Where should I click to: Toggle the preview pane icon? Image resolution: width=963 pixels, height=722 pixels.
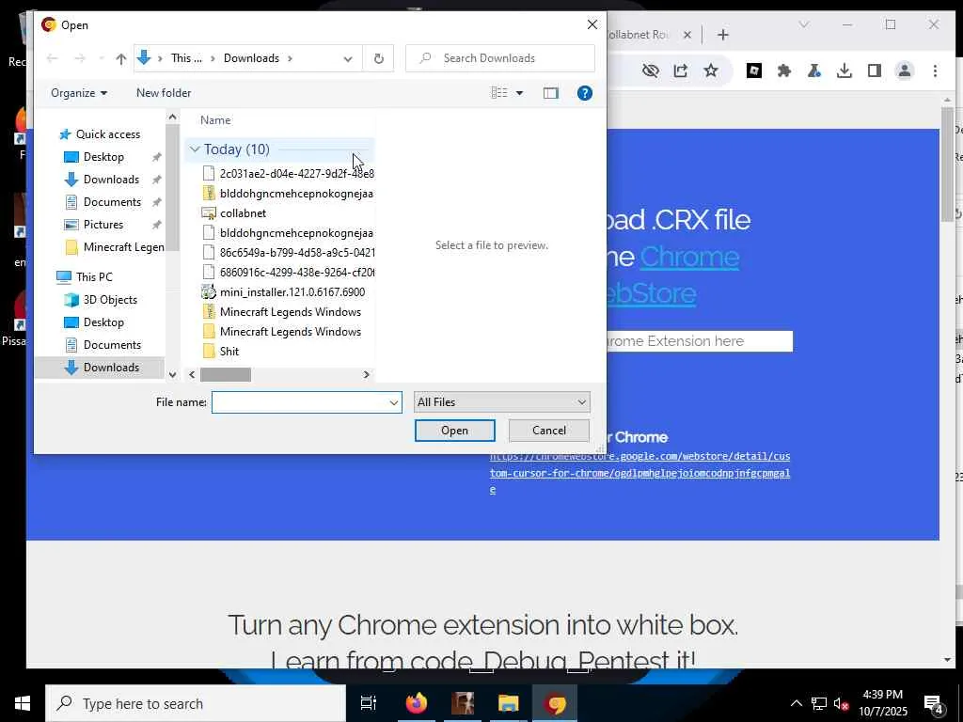click(551, 93)
